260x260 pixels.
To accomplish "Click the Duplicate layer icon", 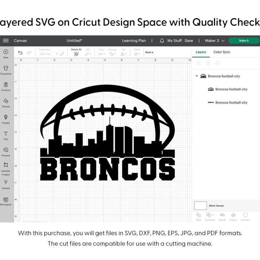I will click(208, 63).
